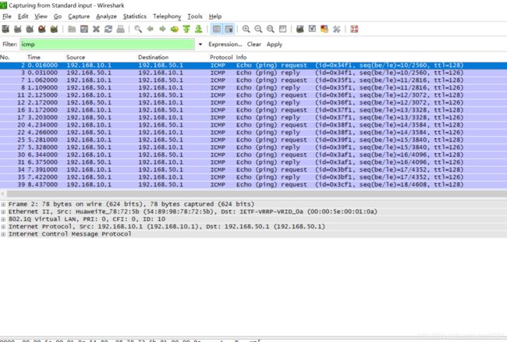
Task: Go back in packet history
Action: pyautogui.click(x=150, y=29)
